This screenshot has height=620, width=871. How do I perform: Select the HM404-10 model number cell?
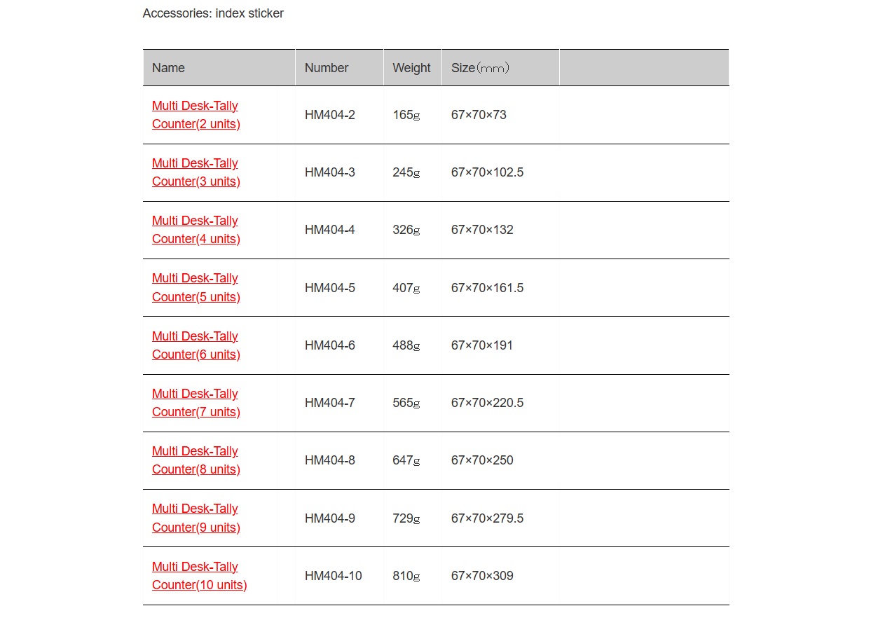coord(340,576)
